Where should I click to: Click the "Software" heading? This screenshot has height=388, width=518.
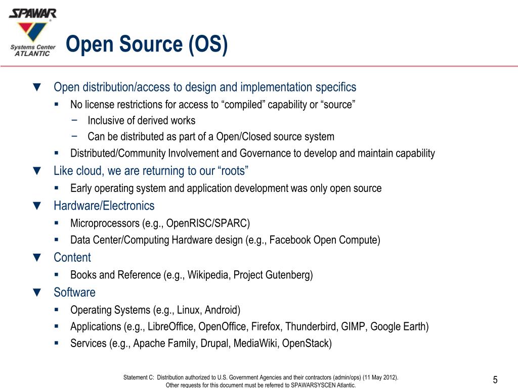[x=75, y=293]
